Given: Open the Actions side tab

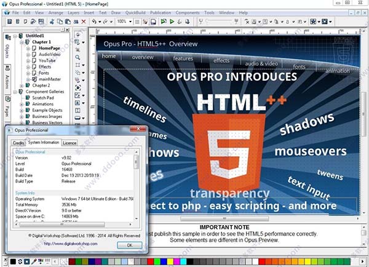Looking at the screenshot, I should tap(7, 78).
